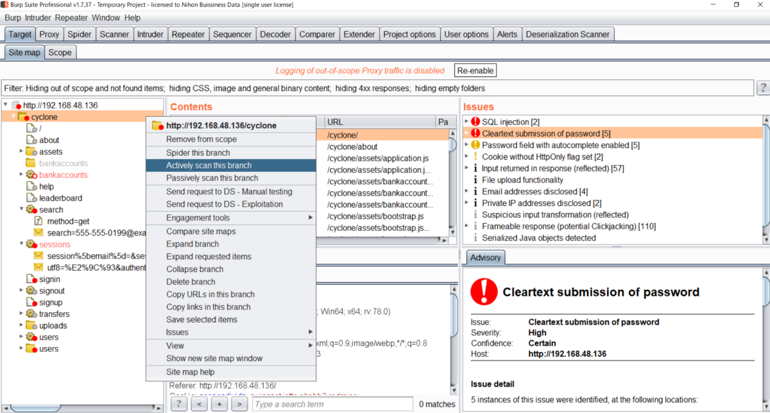Click the gear icon beside sessions
The width and height of the screenshot is (770, 413).
coord(31,244)
